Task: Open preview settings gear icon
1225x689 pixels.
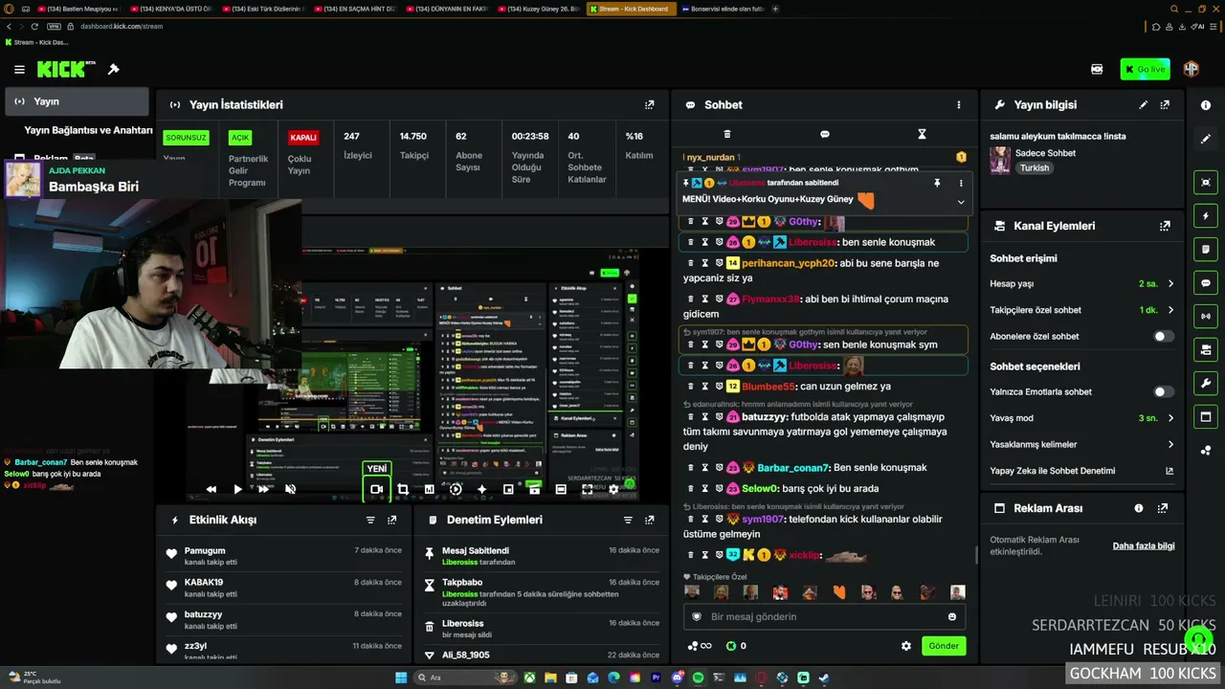Action: [613, 489]
